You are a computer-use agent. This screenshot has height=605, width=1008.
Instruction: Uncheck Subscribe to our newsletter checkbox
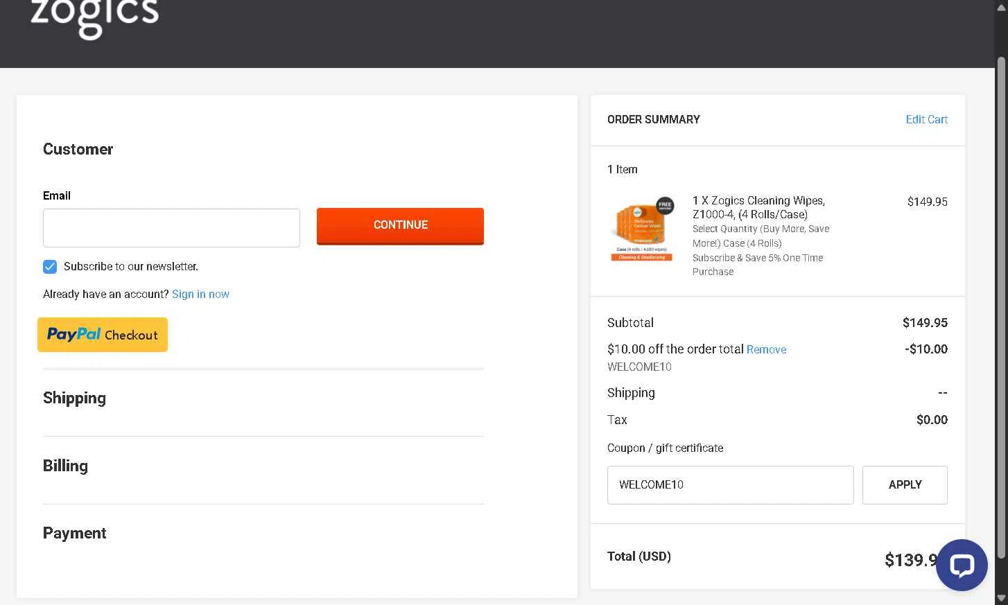click(x=50, y=267)
